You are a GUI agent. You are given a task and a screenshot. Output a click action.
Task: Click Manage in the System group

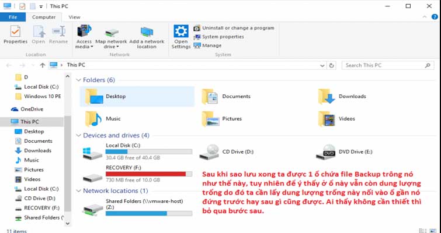(208, 45)
